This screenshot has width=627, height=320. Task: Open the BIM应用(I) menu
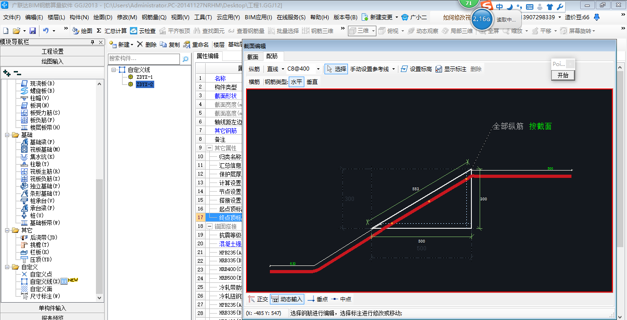[x=258, y=17]
